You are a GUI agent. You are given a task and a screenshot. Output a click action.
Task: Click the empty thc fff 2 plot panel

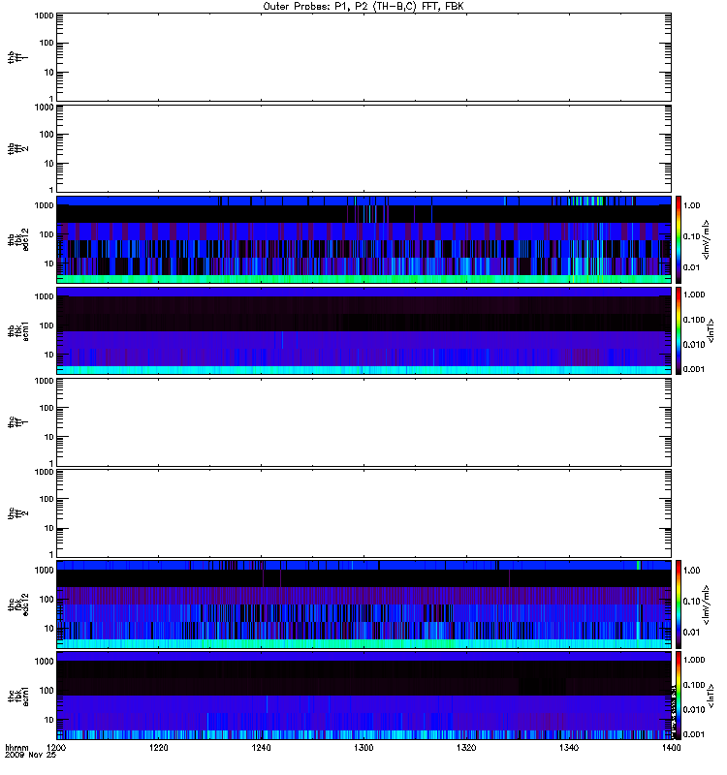(363, 513)
